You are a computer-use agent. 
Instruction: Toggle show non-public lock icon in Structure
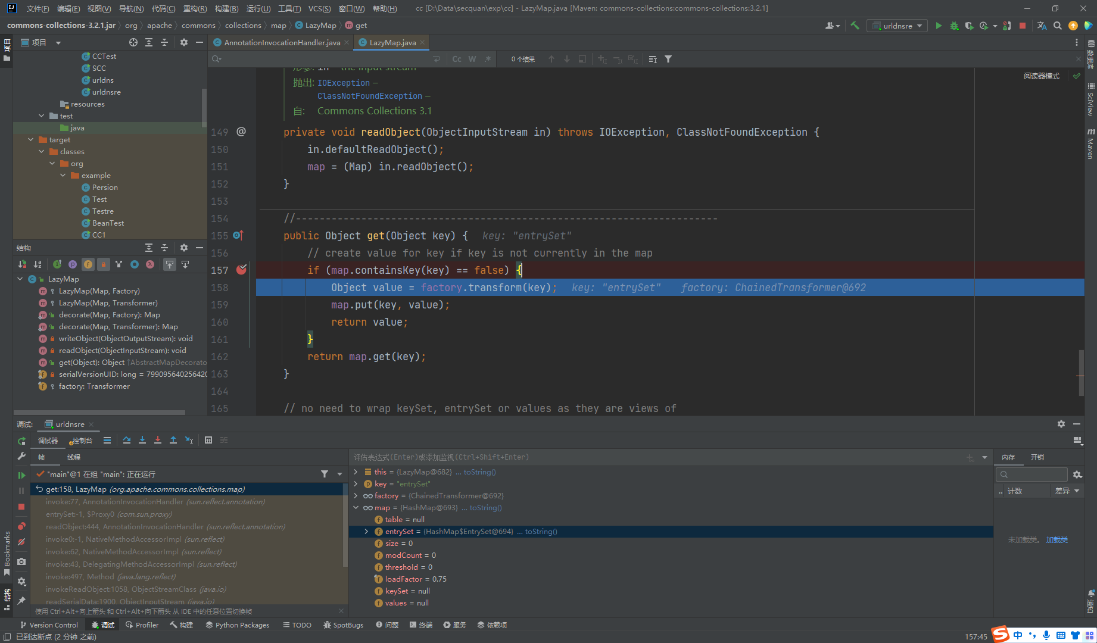[104, 264]
